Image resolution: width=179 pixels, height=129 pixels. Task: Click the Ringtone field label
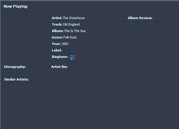coord(60,57)
